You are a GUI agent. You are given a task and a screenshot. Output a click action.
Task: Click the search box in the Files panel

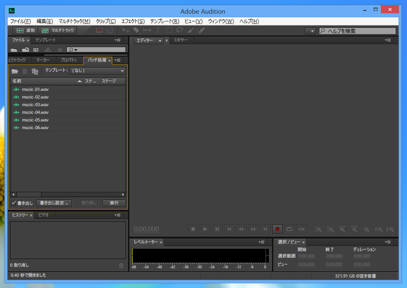point(96,49)
